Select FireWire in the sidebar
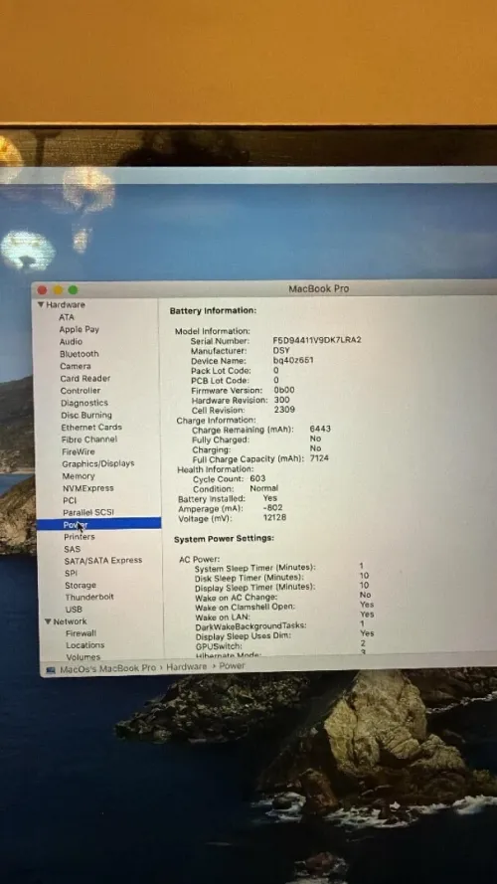This screenshot has height=884, width=497. click(79, 451)
